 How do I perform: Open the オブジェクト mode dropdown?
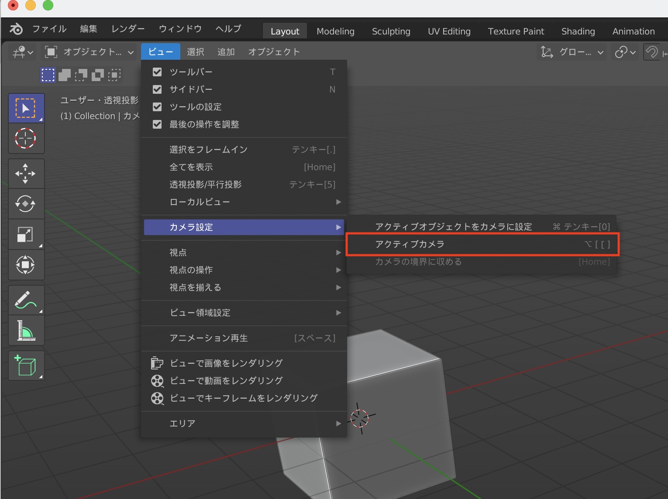[89, 52]
